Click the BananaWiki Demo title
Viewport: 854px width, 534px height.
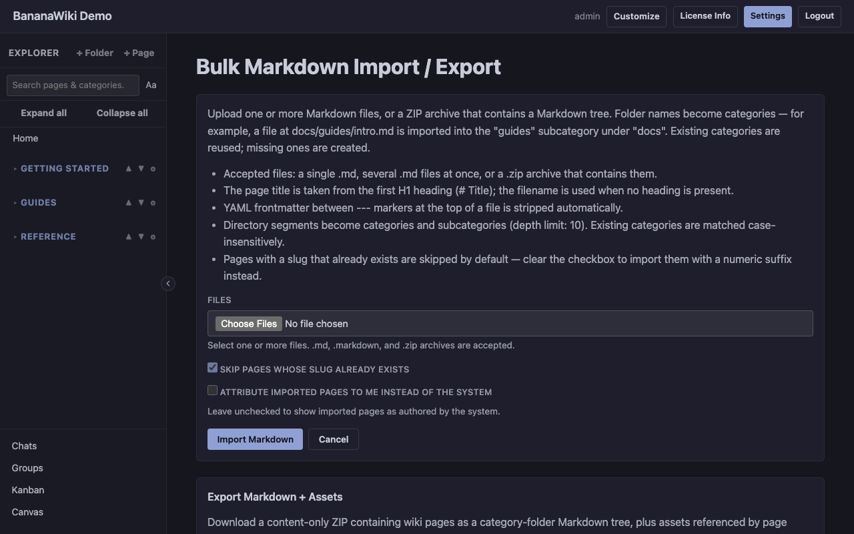coord(62,16)
